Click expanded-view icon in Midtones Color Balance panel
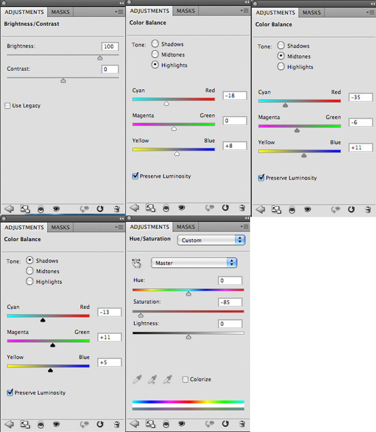Screen dimensions: 376x432 click(x=276, y=210)
